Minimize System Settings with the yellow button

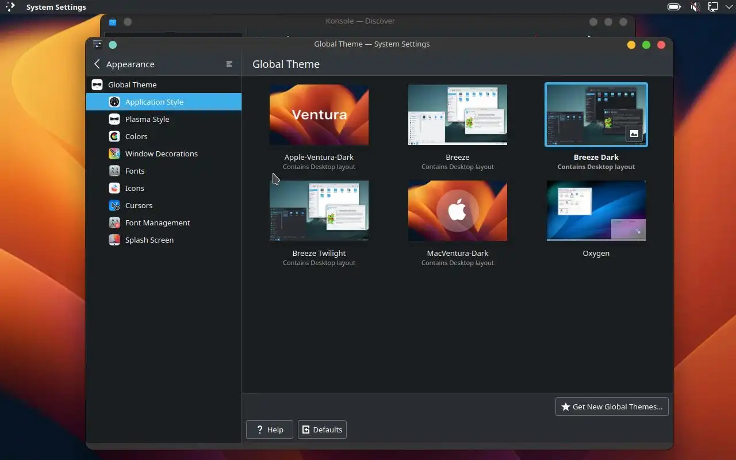pyautogui.click(x=631, y=45)
